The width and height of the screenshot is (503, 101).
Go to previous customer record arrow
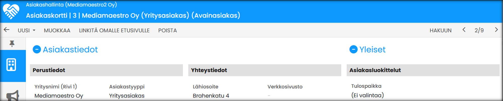[464, 30]
